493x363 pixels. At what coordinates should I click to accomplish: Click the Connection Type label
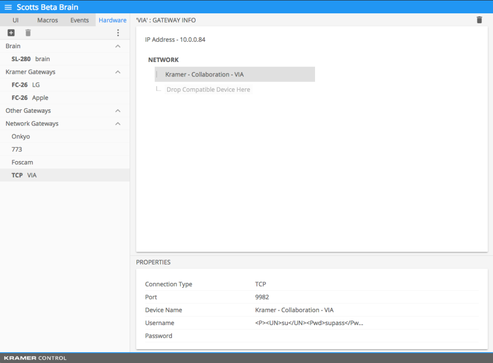tap(169, 284)
